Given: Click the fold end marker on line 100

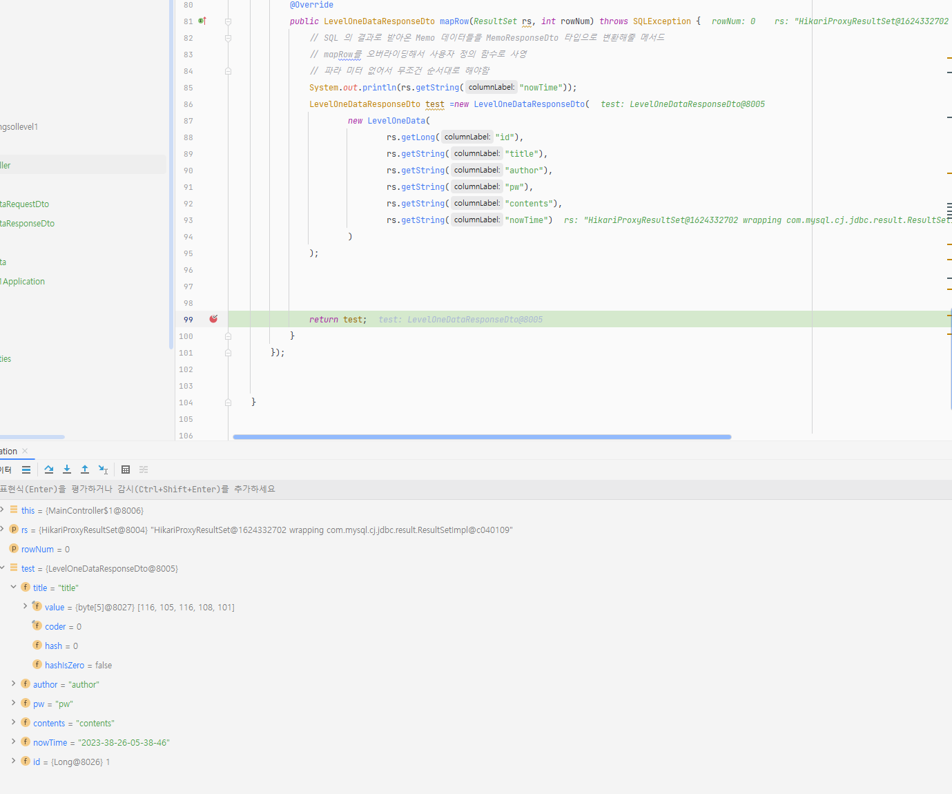Looking at the screenshot, I should 228,336.
